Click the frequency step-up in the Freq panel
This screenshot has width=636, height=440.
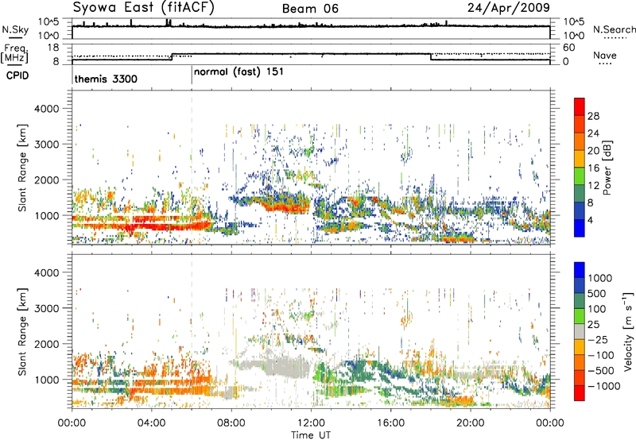click(x=173, y=56)
